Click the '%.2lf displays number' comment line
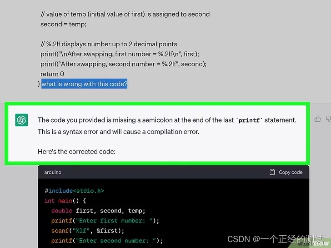 click(109, 44)
